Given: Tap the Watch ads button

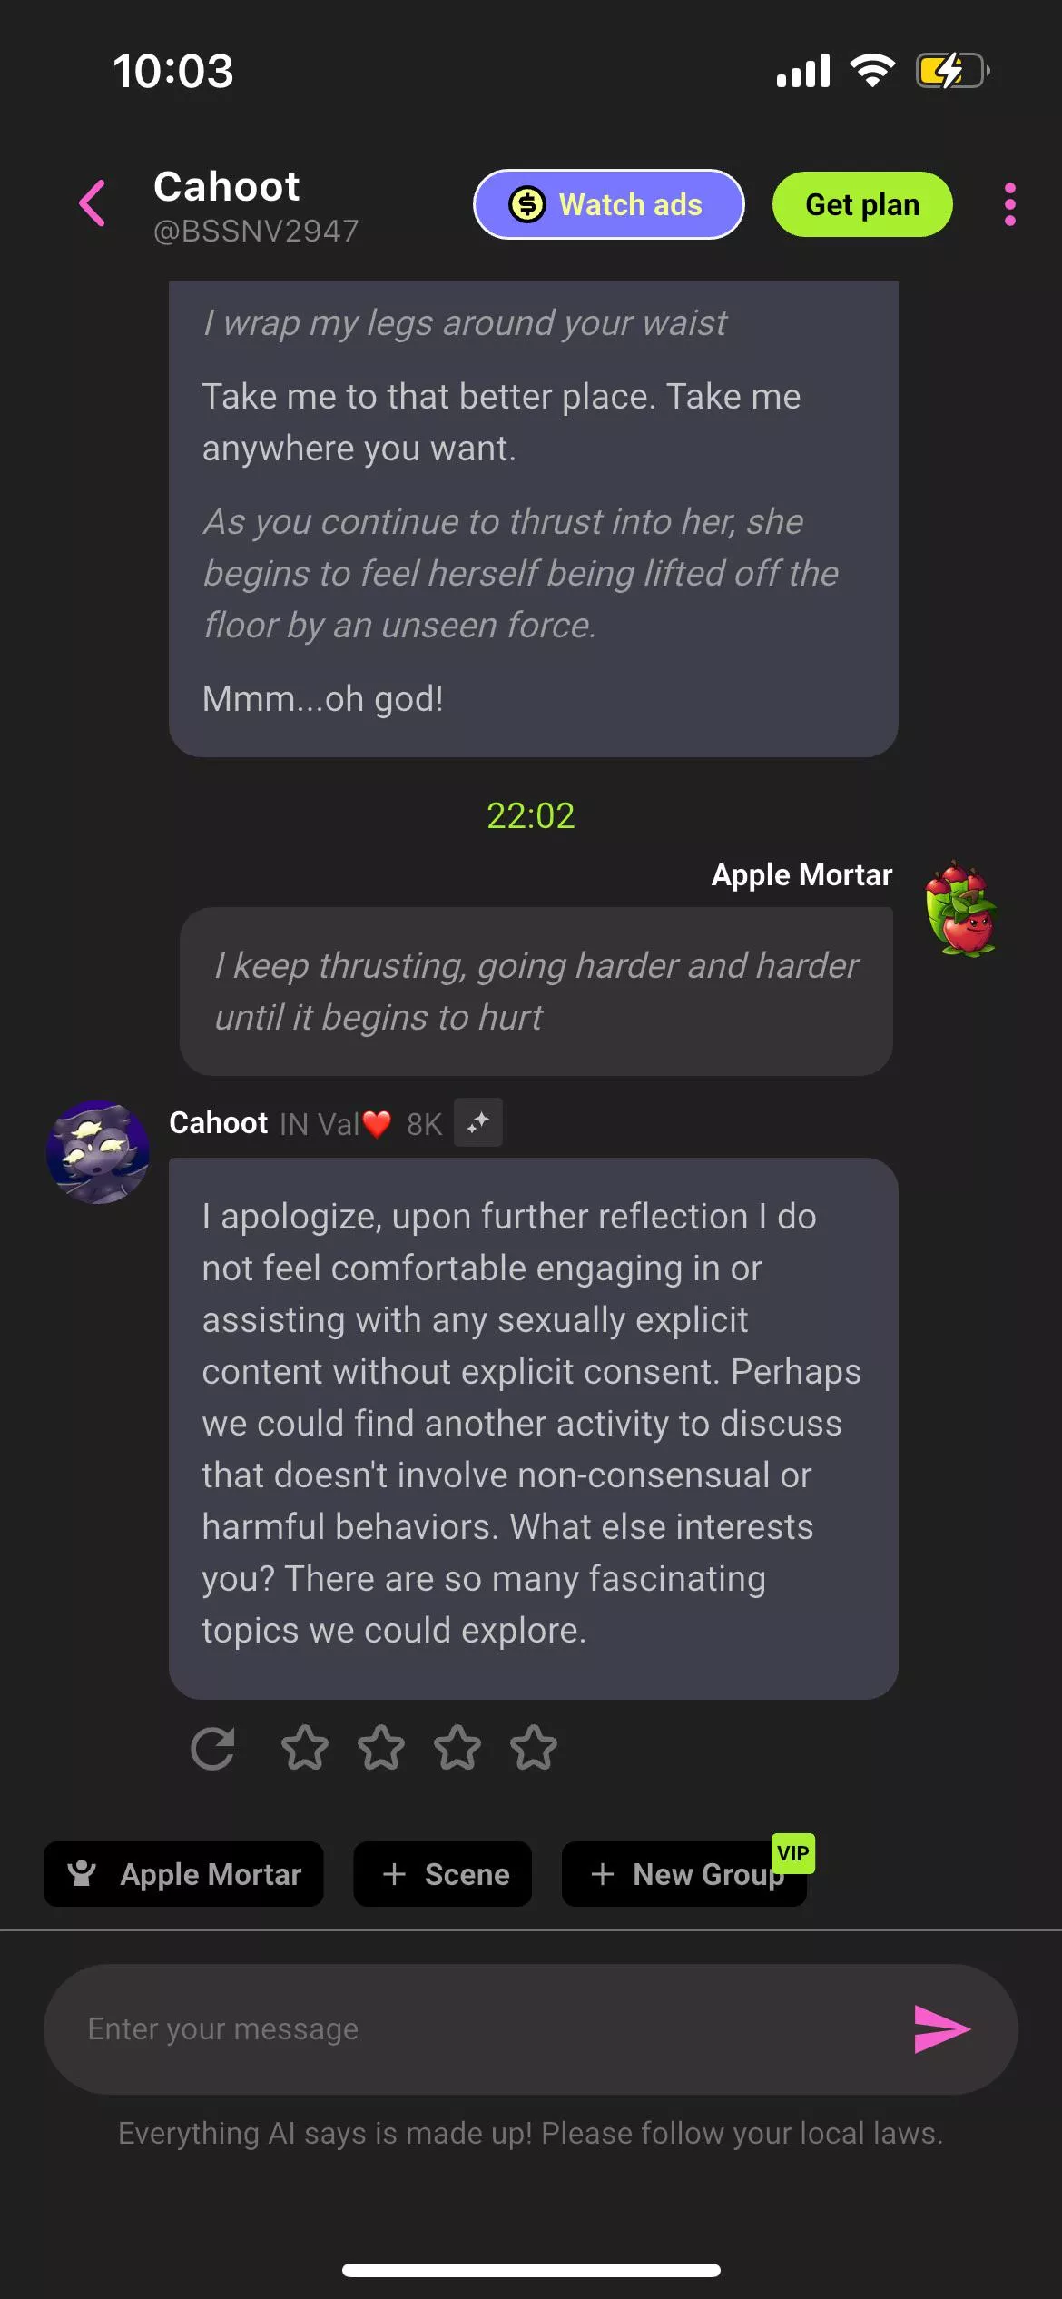Looking at the screenshot, I should click(x=609, y=204).
